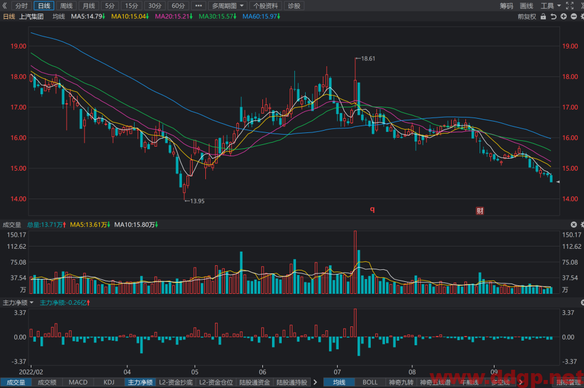Open the 多周期图 dropdown
584x388 pixels.
[x=228, y=6]
